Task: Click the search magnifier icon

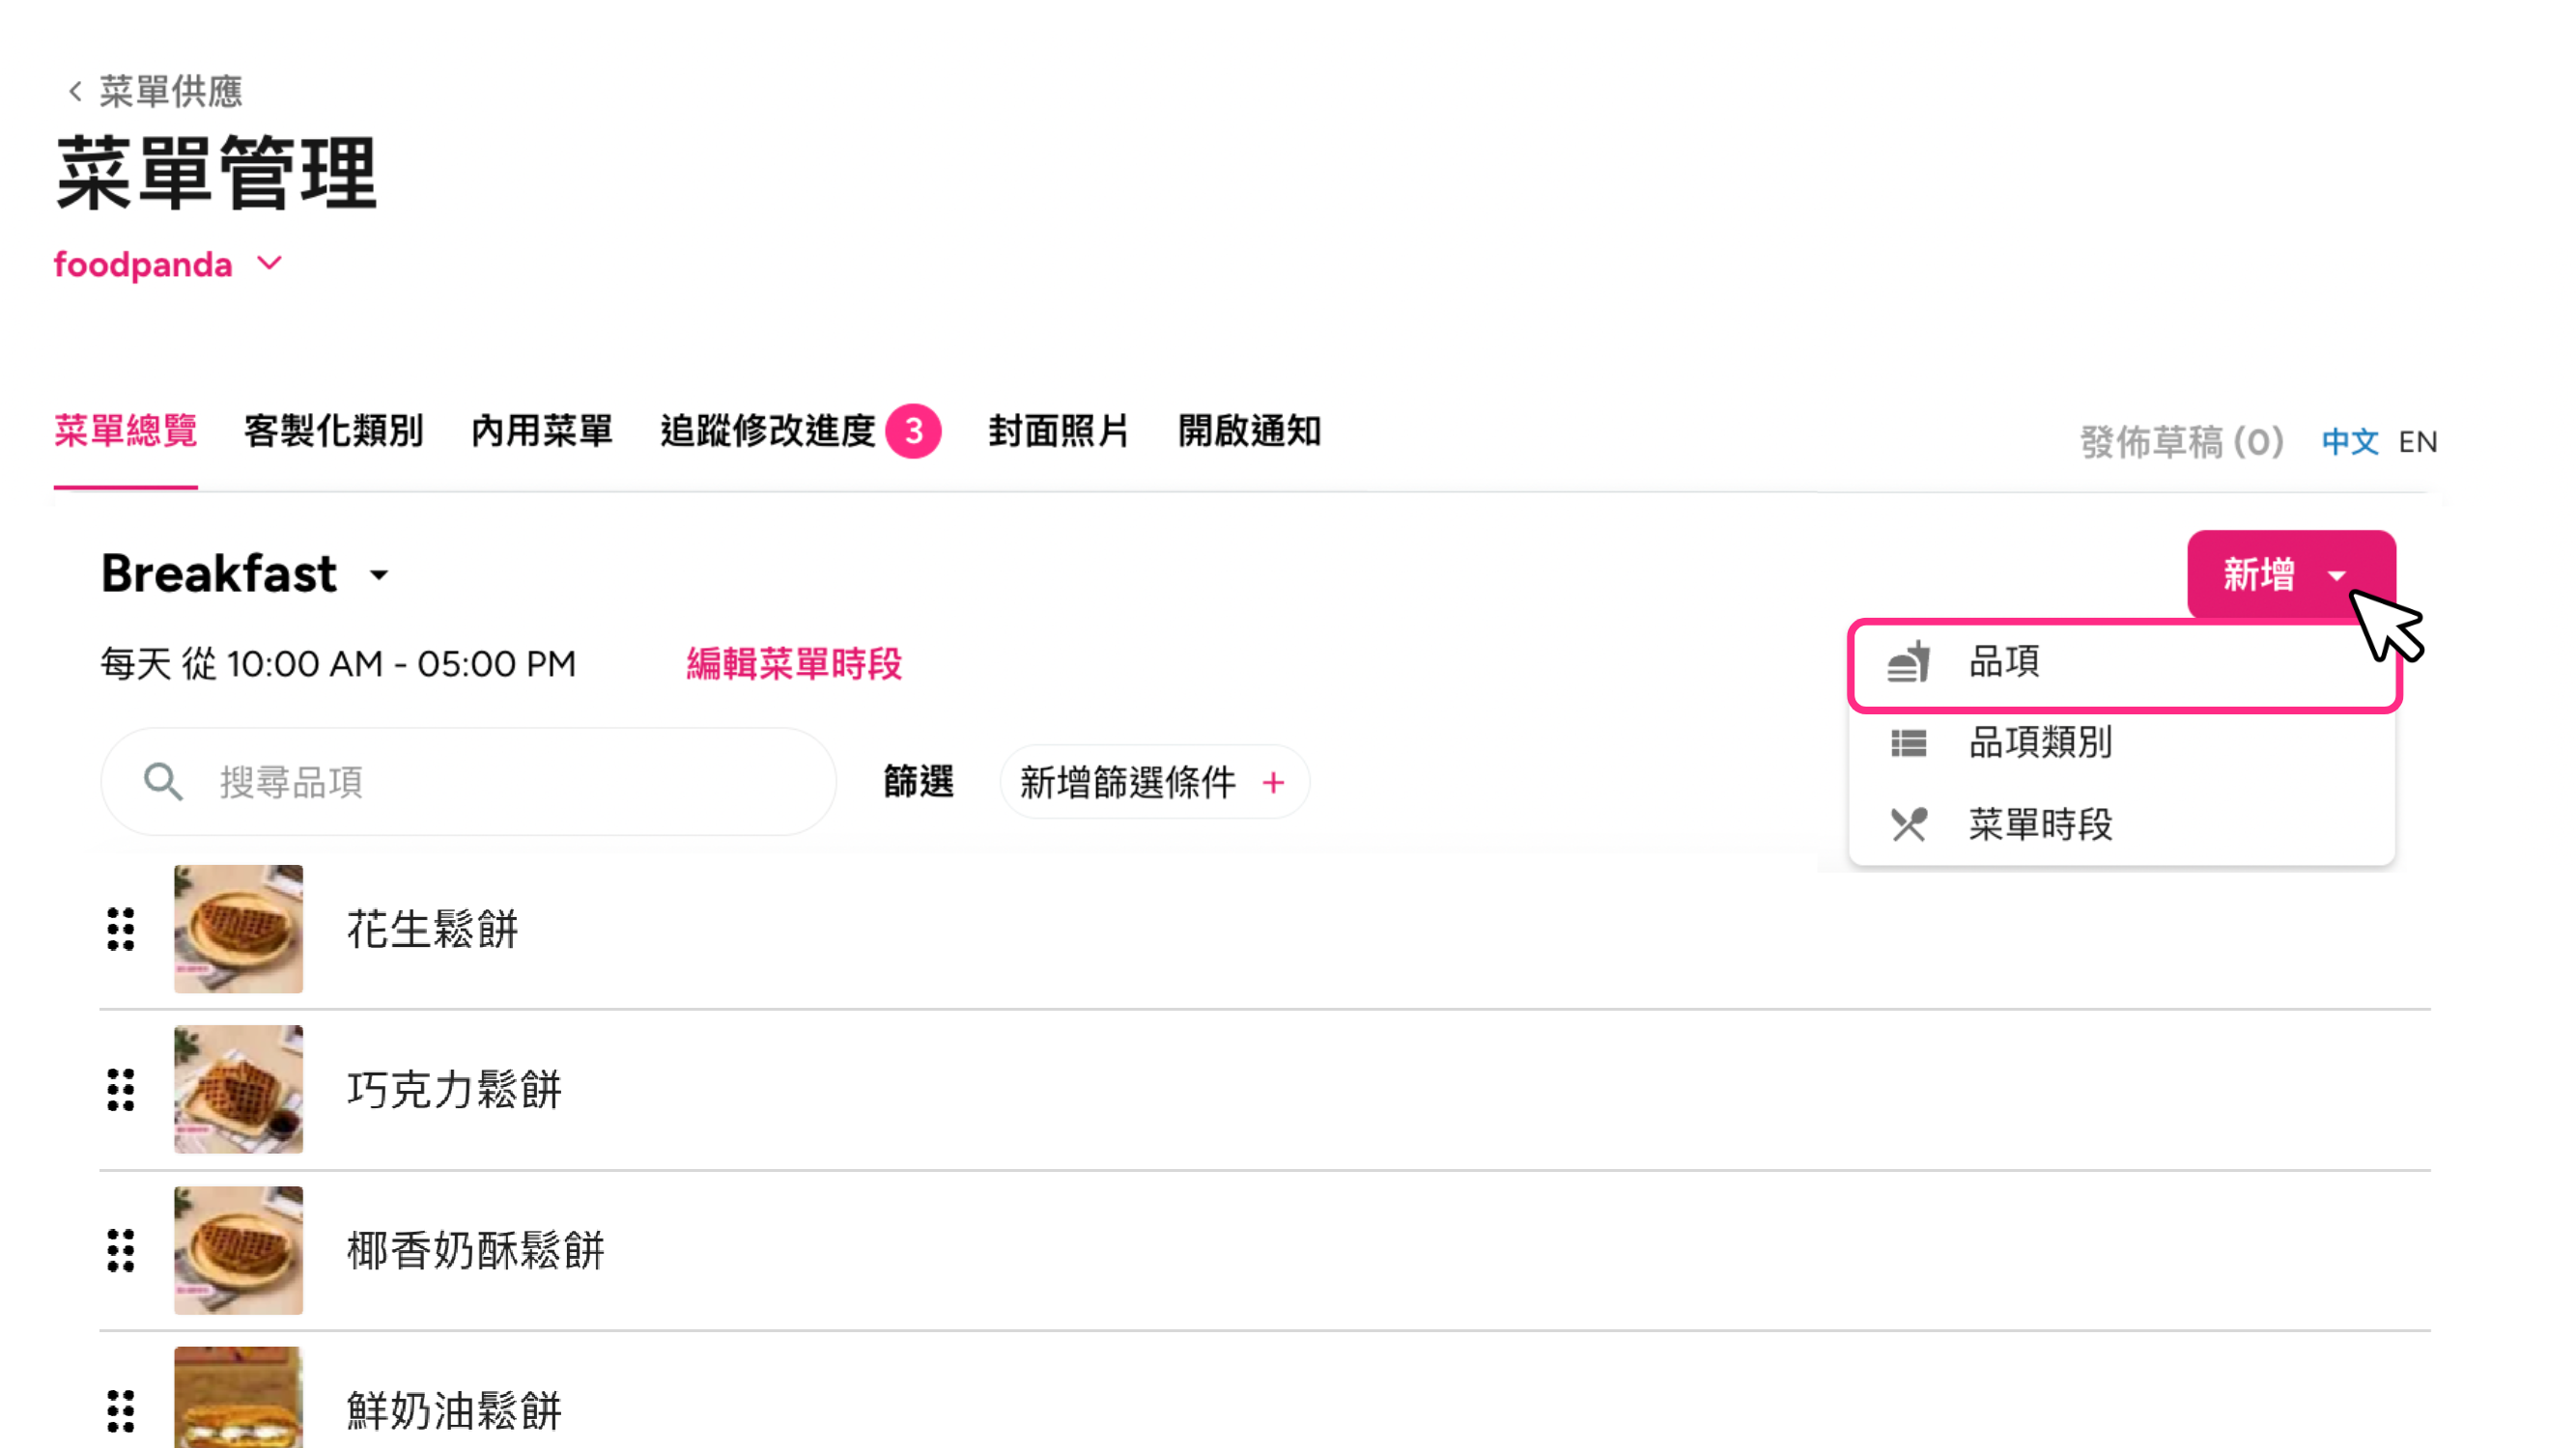Action: (x=163, y=782)
